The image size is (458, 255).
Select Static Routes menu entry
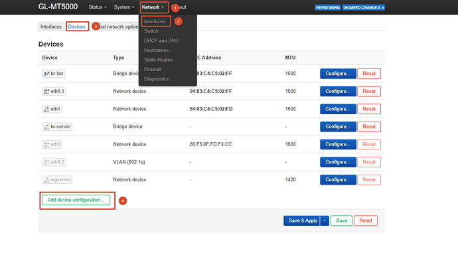[x=159, y=60]
